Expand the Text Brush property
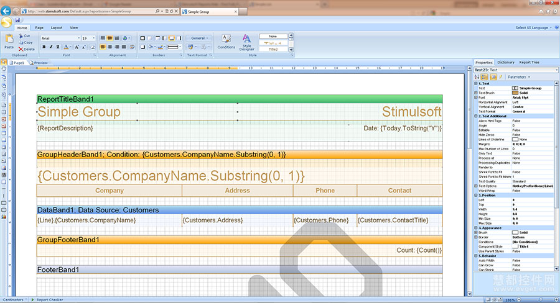560x303 pixels. (x=476, y=93)
